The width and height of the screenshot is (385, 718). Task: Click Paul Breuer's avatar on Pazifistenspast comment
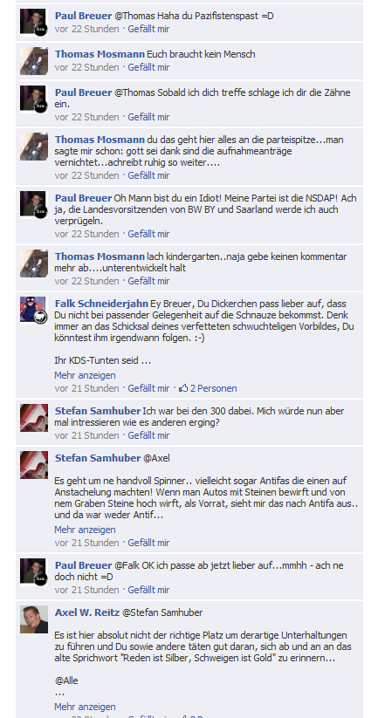coord(33,22)
